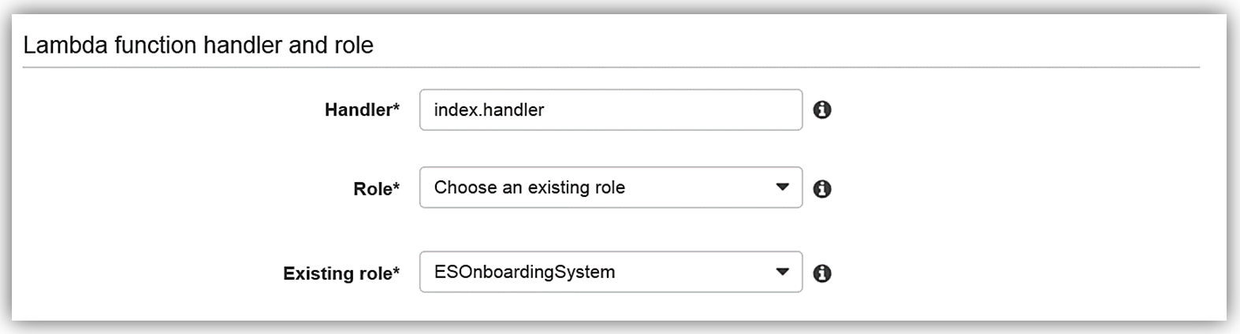Expand the Existing role dropdown
Viewport: 1240px width, 334px height.
[610, 272]
